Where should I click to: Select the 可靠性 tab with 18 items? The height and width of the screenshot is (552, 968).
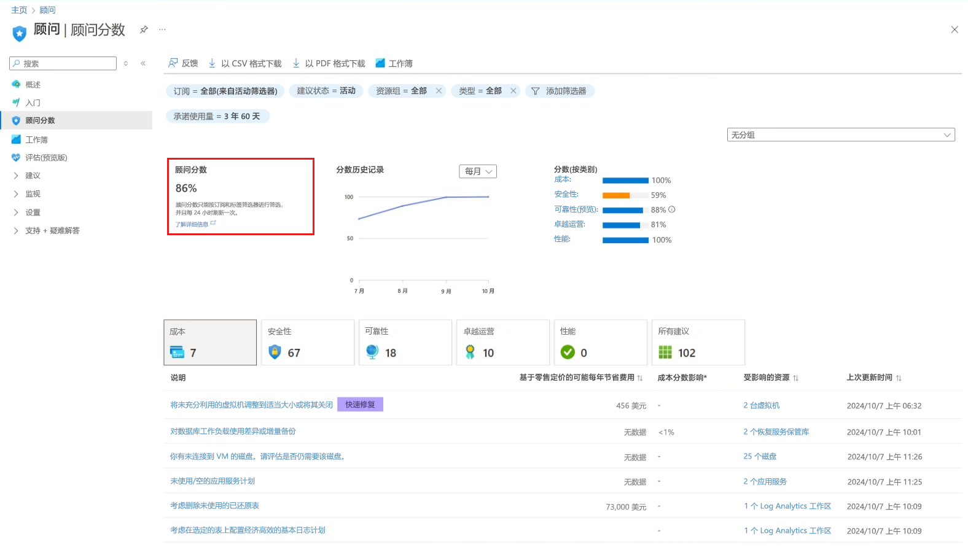pyautogui.click(x=405, y=343)
